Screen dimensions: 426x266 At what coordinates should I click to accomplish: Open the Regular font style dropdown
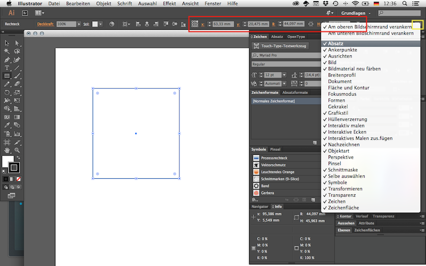[286, 64]
